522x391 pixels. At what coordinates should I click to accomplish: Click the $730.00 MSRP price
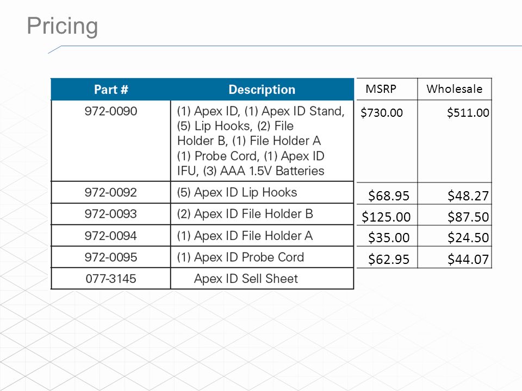pos(382,113)
